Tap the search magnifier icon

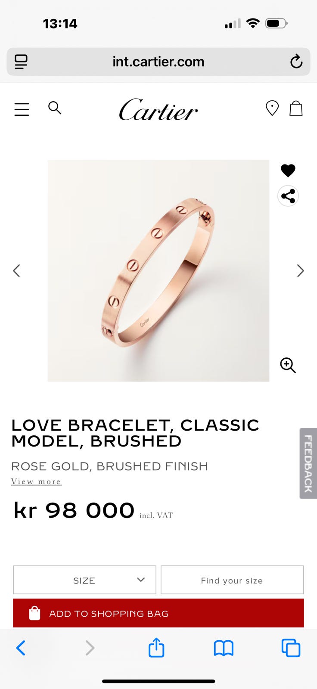55,108
